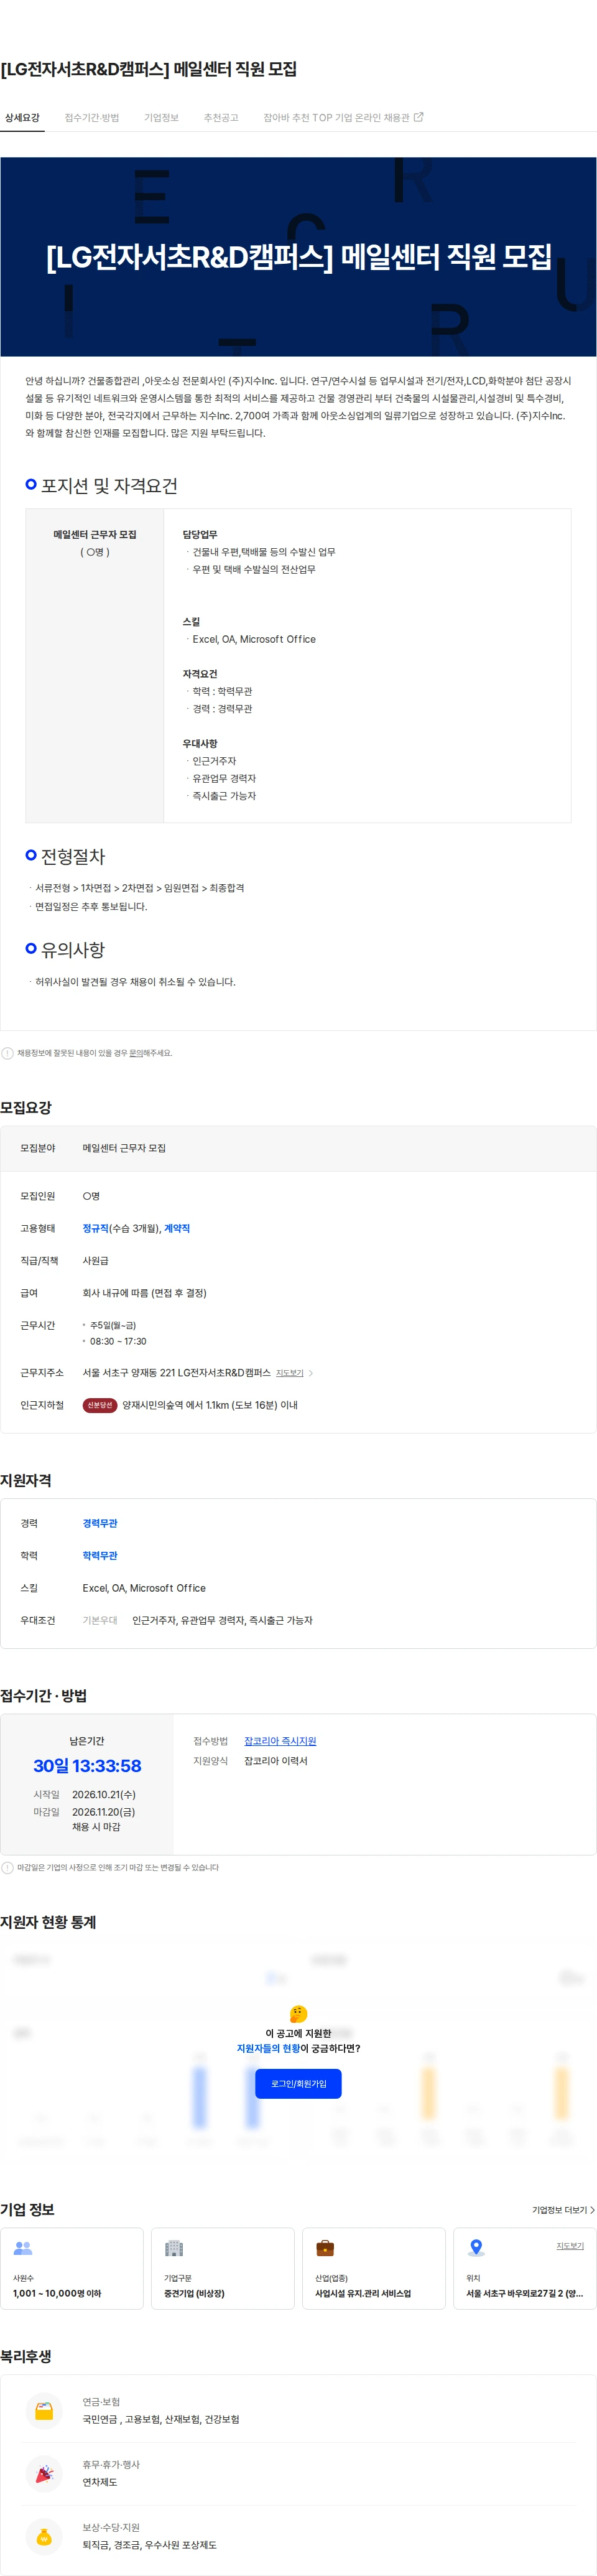Click the external link icon beside 온라인 채용관
Image resolution: width=597 pixels, height=2576 pixels.
pos(418,117)
